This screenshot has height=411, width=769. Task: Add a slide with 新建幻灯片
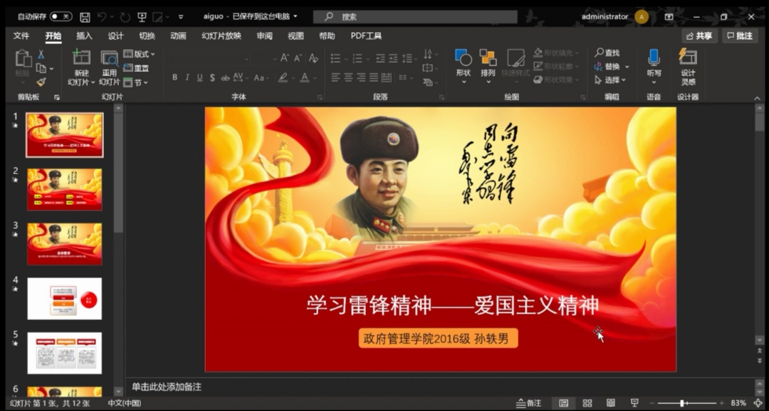click(x=81, y=68)
